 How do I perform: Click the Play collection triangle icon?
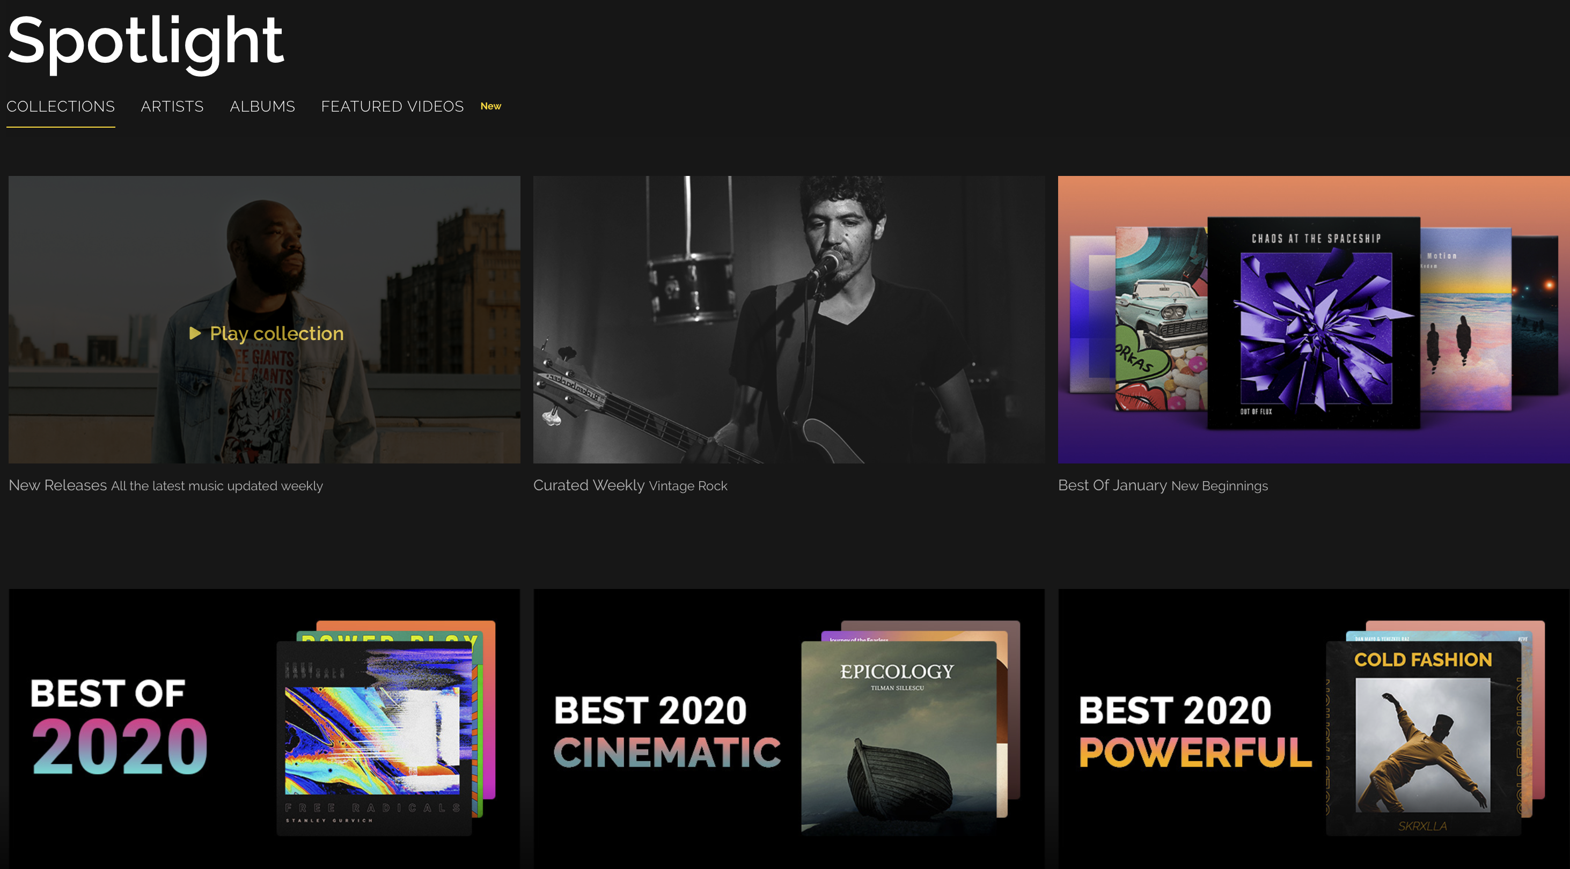pos(195,333)
